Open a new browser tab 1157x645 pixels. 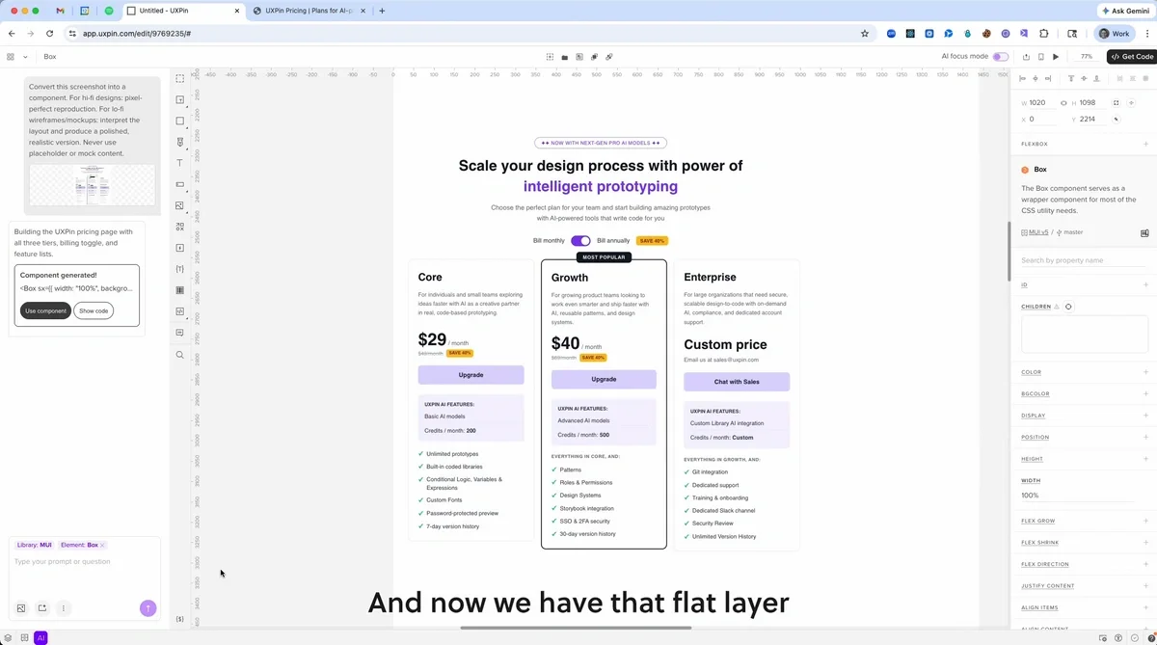[x=382, y=11]
